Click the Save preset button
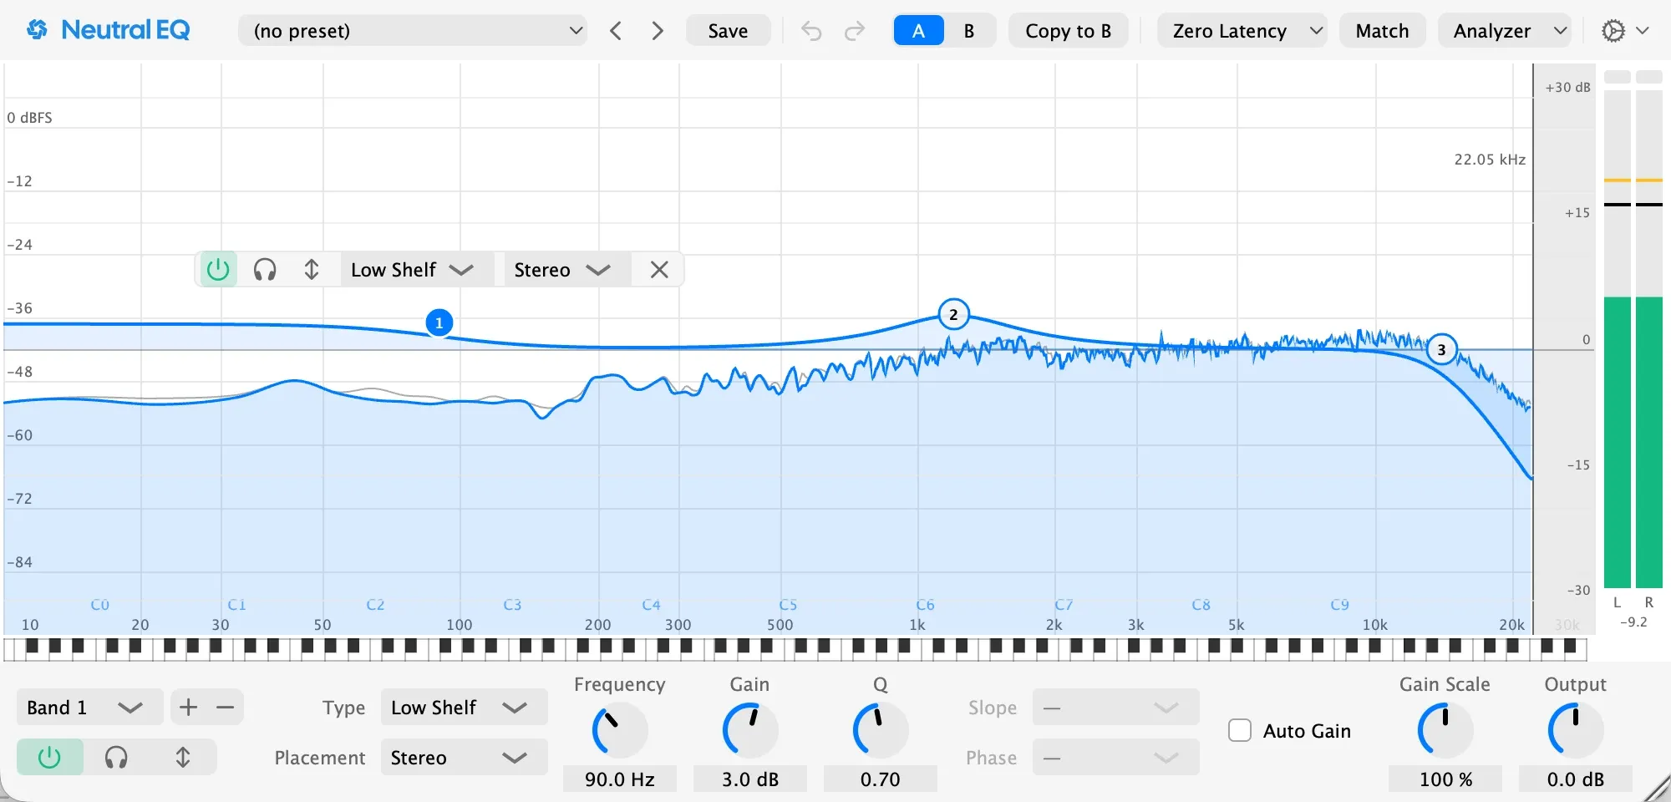Screen dimensions: 1671x802 [728, 31]
